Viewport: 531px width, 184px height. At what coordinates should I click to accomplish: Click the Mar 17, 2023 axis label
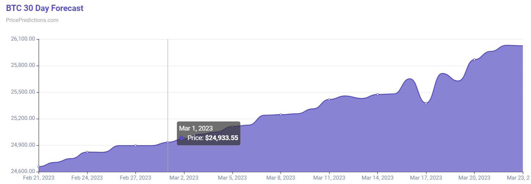coord(426,178)
